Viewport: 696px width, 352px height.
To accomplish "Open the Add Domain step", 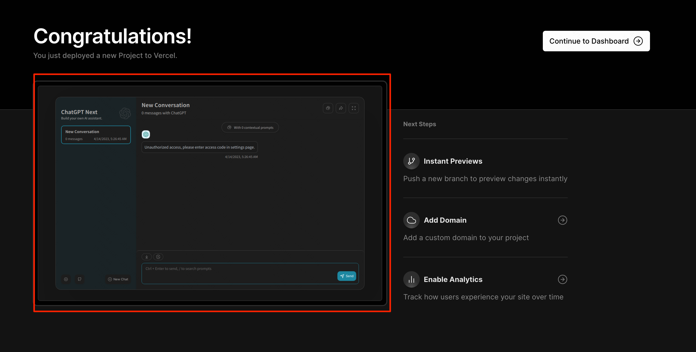I will click(485, 227).
